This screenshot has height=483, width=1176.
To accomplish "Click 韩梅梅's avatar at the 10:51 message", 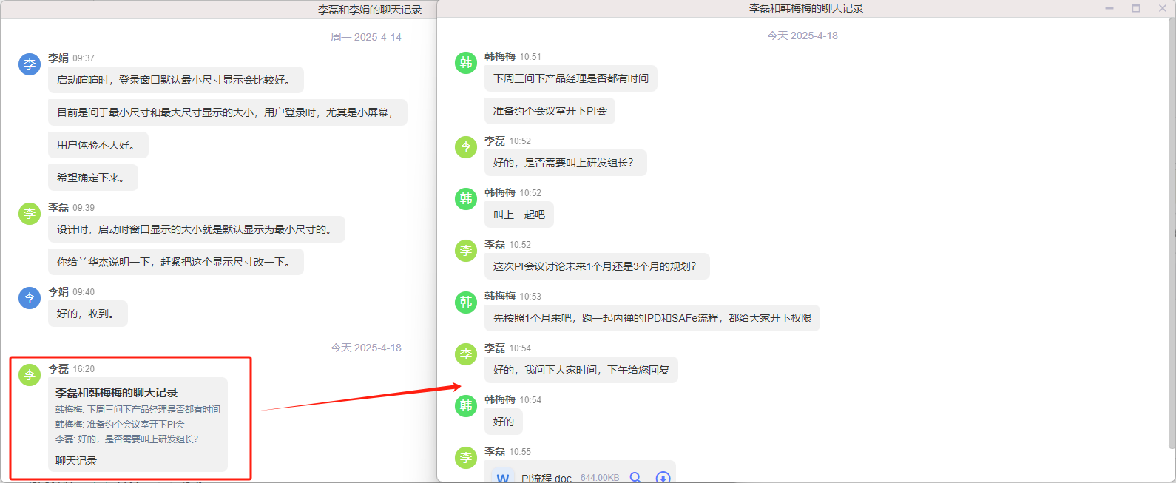I will (466, 63).
